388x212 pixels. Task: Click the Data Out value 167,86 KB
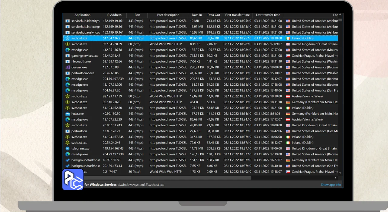214,137
